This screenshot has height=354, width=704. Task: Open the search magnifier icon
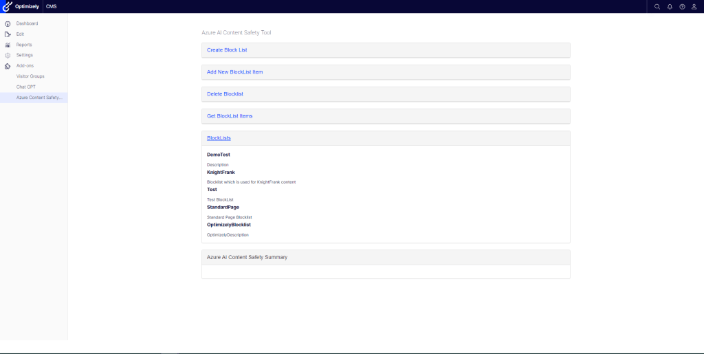tap(657, 7)
